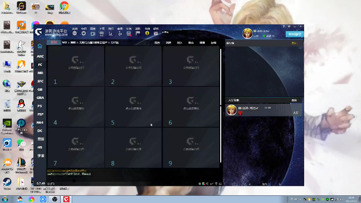The height and width of the screenshot is (203, 361).
Task: Click the smiley emoji icon in chat bar
Action: click(199, 184)
